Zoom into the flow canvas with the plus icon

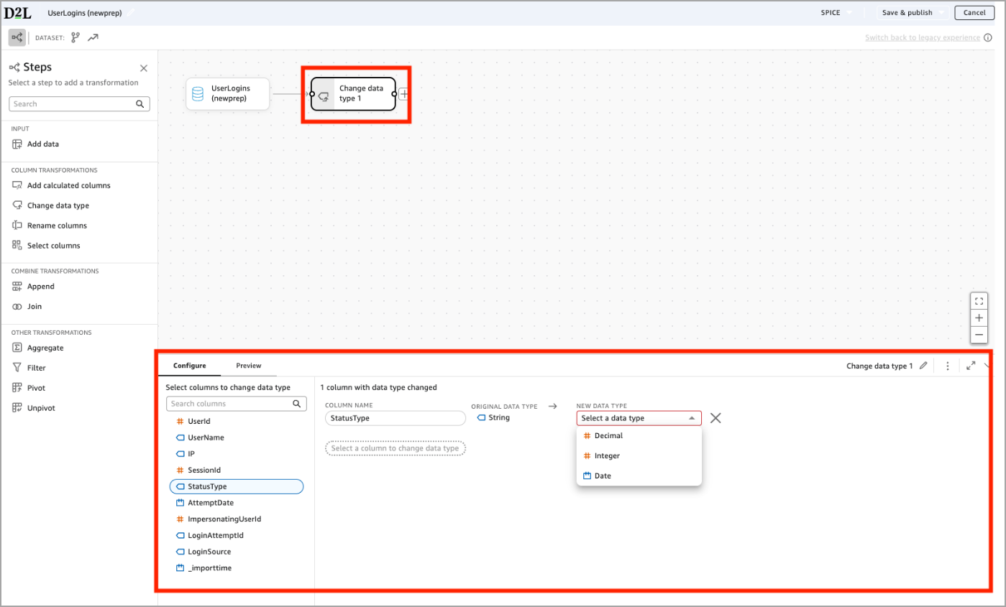[979, 317]
